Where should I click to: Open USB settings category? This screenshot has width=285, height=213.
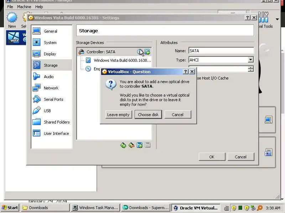click(x=52, y=111)
